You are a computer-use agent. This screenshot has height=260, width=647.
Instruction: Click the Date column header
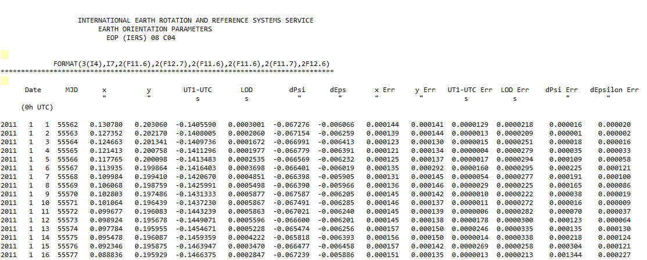[33, 90]
